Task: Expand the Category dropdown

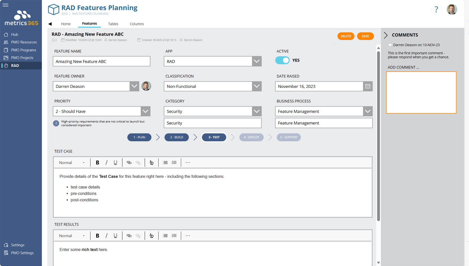Action: click(257, 111)
